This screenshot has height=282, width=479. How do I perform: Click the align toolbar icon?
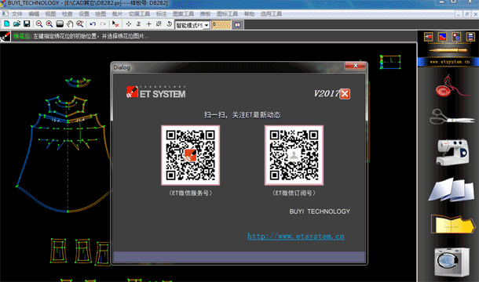point(139,23)
